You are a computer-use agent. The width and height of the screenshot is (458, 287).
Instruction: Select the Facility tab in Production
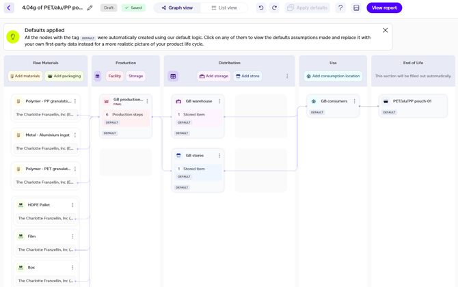(115, 77)
